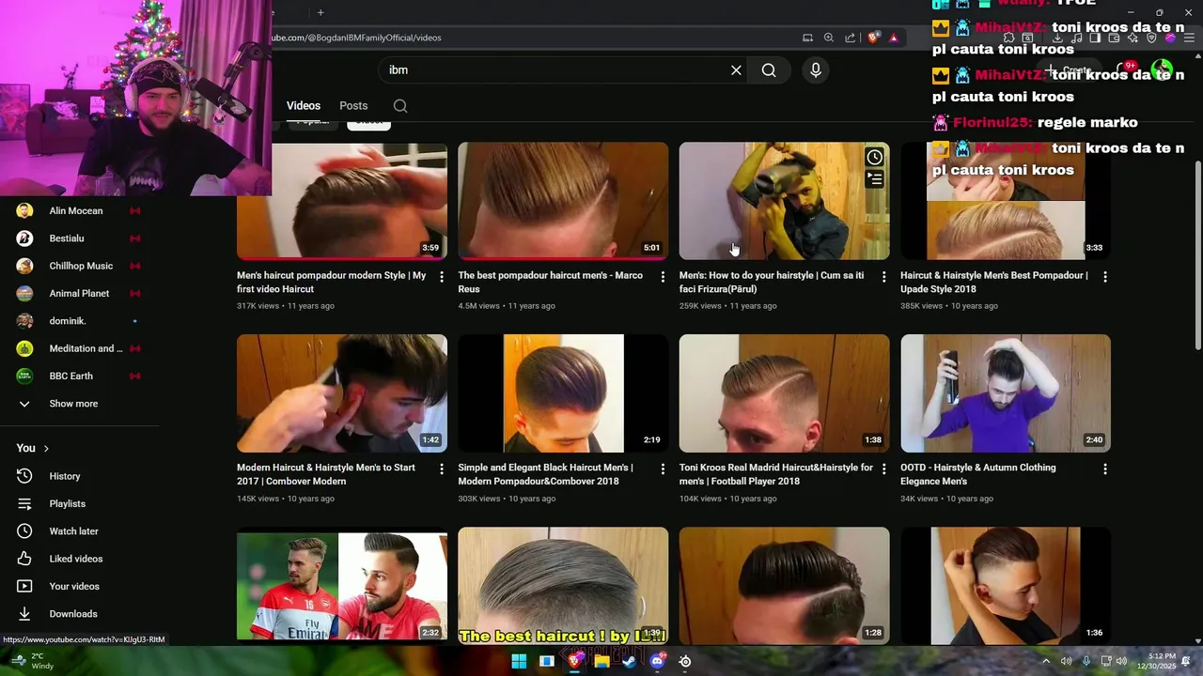
Task: Open SteelSeries app in taskbar
Action: [685, 661]
